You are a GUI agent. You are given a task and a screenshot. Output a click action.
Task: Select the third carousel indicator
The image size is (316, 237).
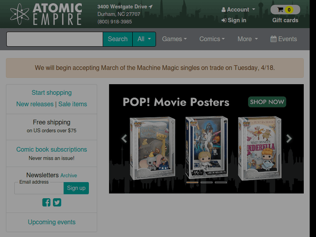pyautogui.click(x=221, y=182)
